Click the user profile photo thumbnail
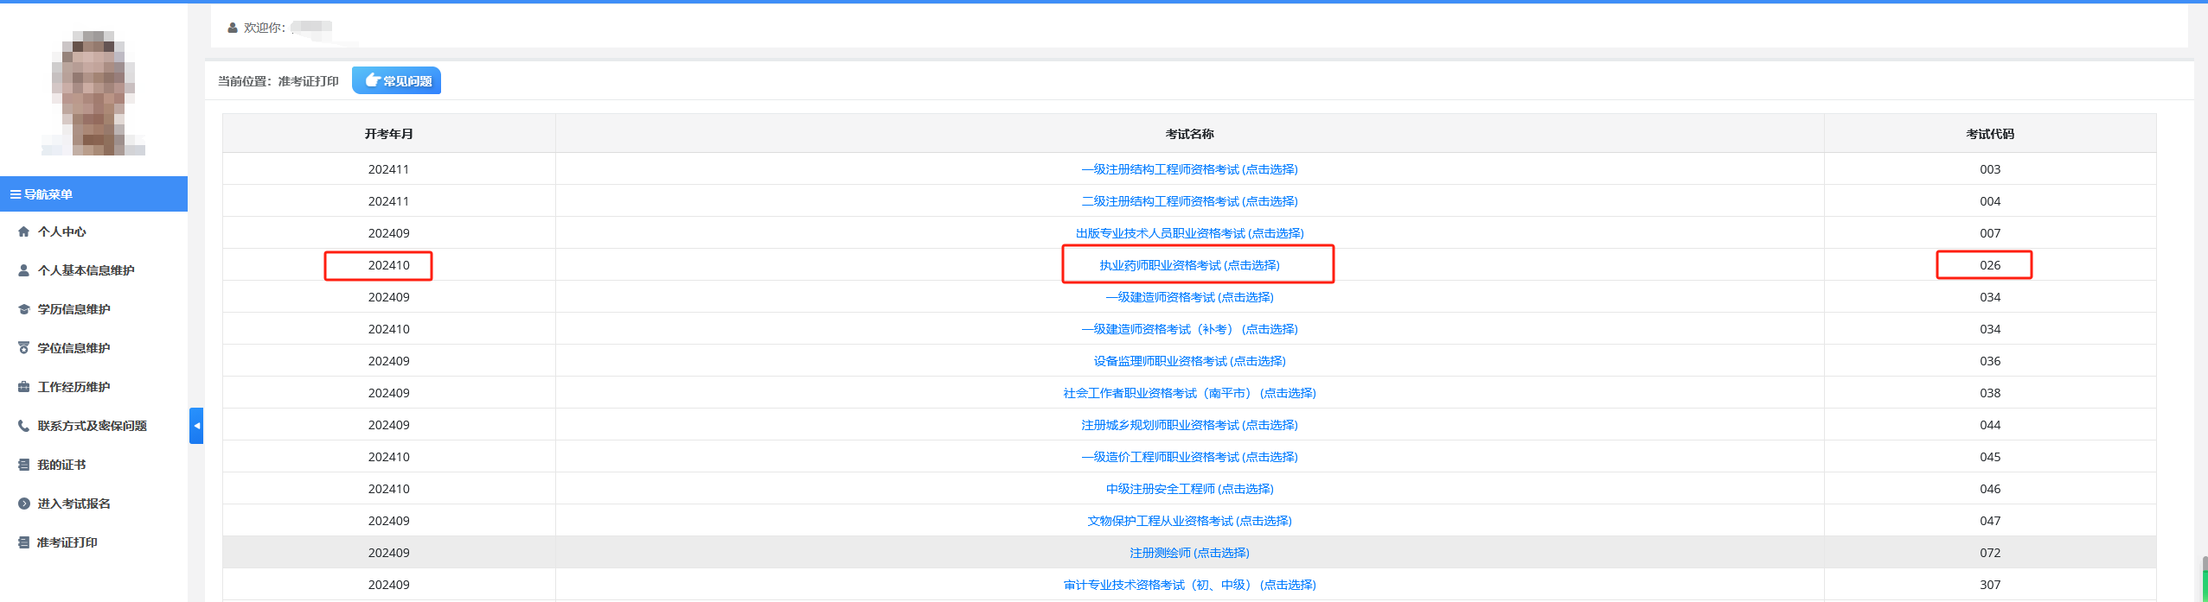 click(x=93, y=93)
